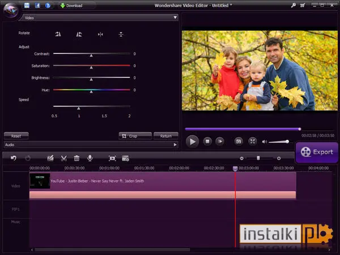Click the Contrast slider handle

91,56
